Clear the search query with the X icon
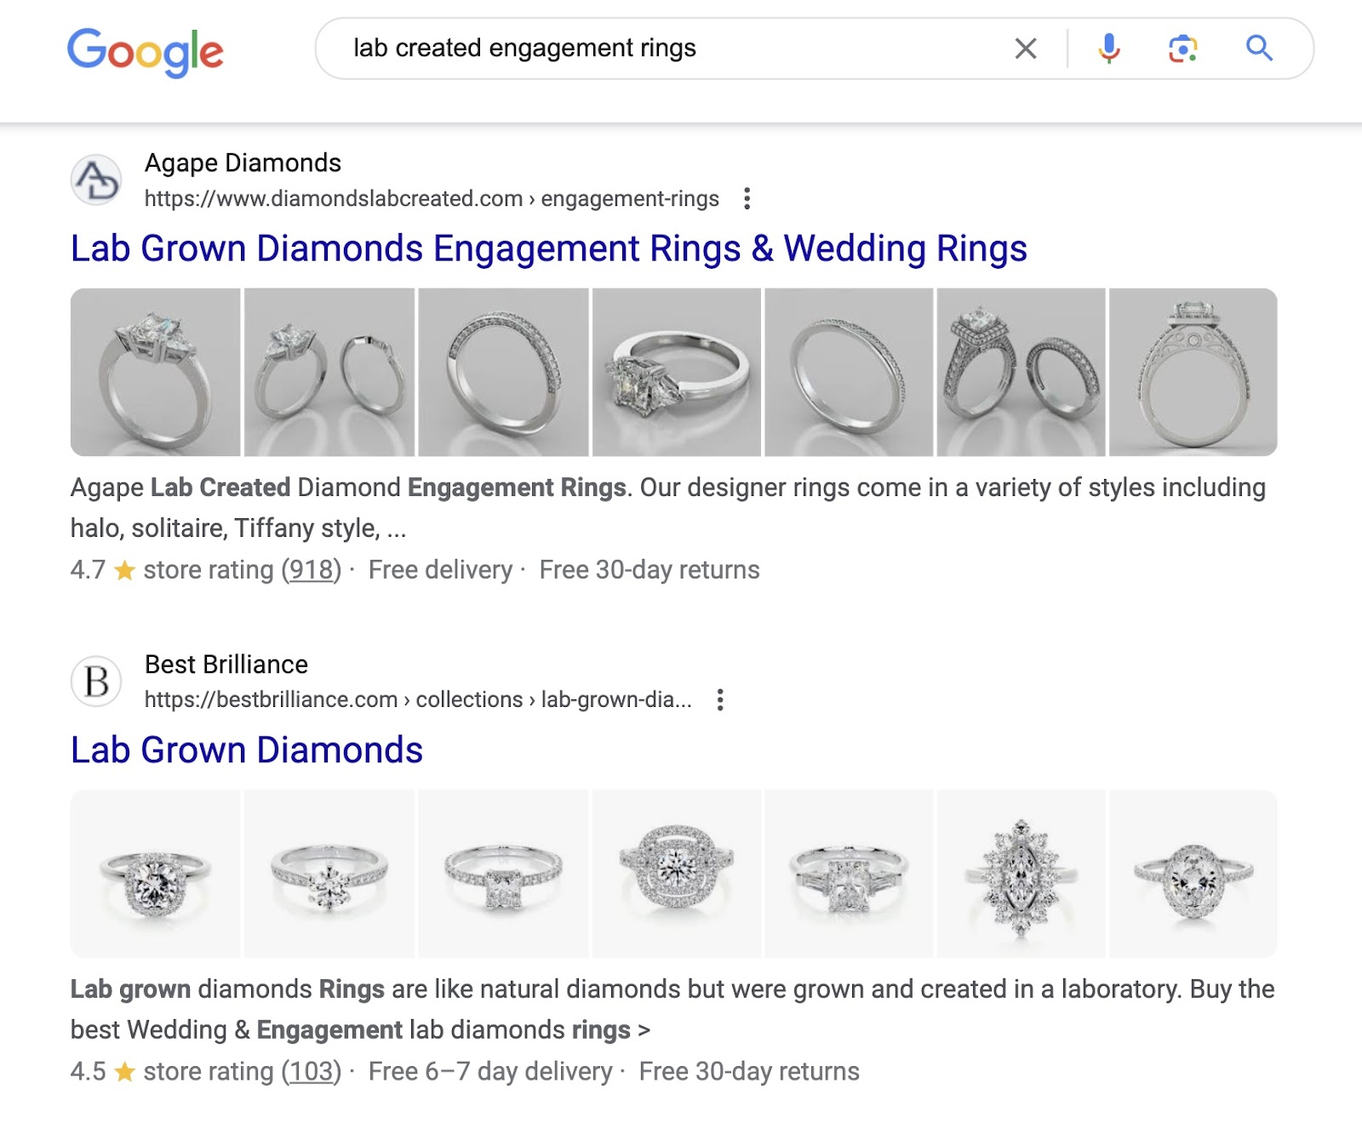Viewport: 1362px width, 1146px height. click(x=1025, y=48)
